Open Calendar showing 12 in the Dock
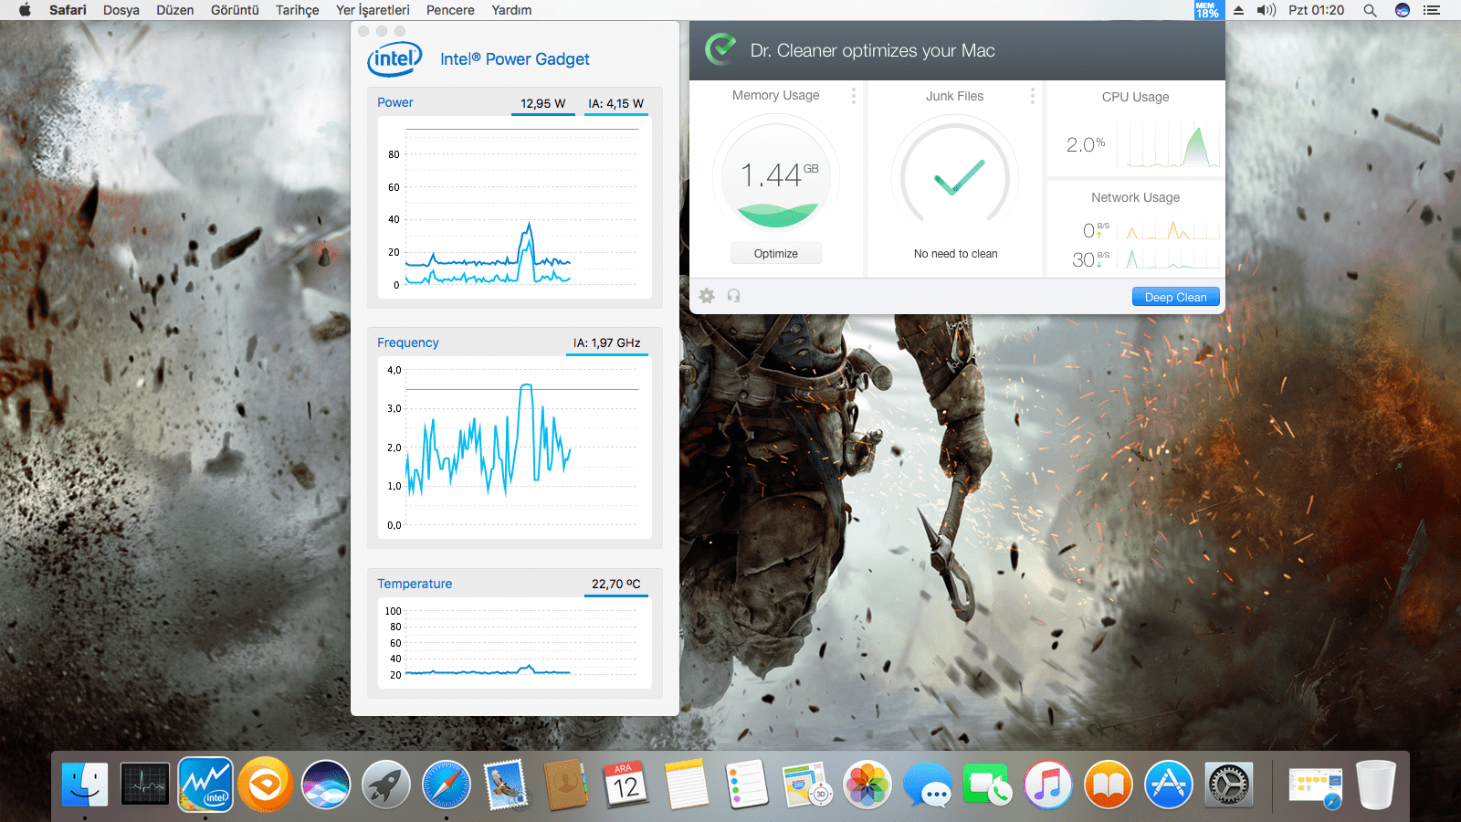1461x822 pixels. [x=625, y=785]
